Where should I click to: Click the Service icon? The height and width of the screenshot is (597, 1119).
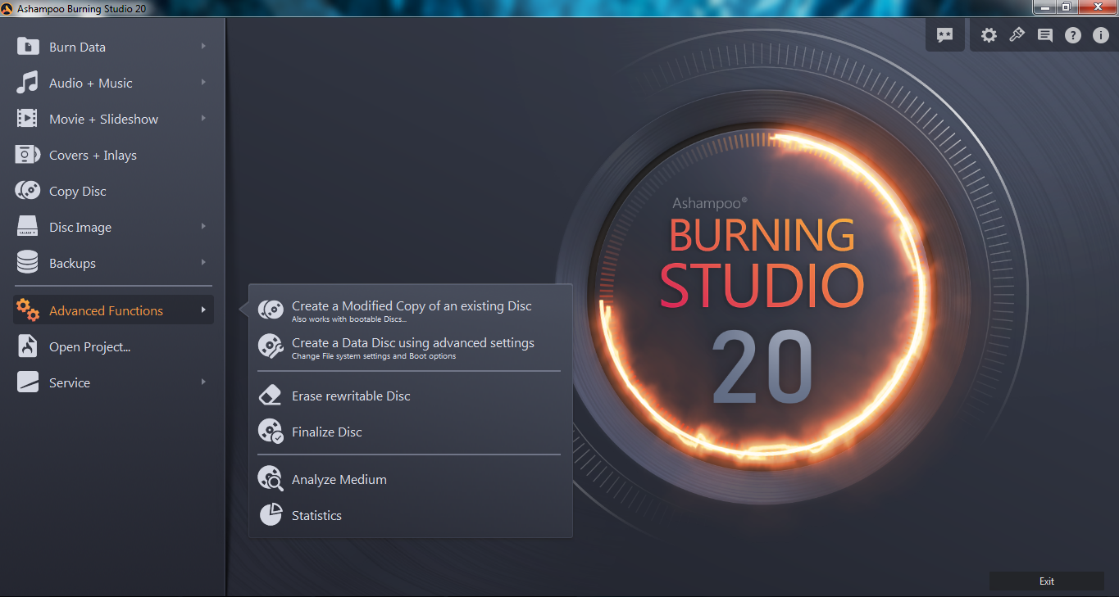28,382
